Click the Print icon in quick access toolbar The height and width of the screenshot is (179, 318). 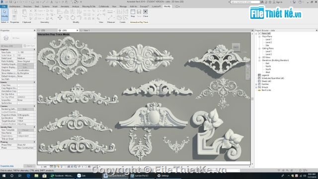[33, 2]
